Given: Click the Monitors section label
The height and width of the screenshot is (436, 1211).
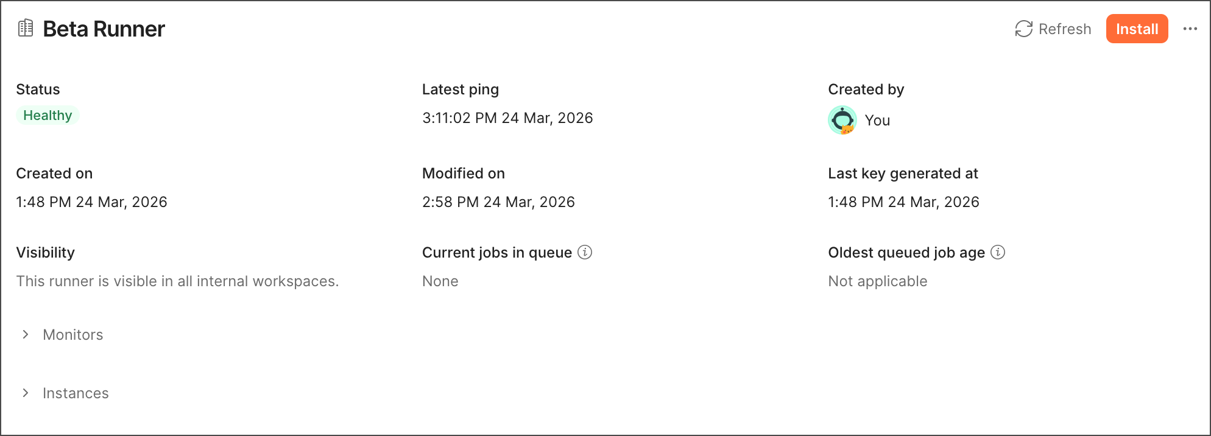Looking at the screenshot, I should [73, 334].
